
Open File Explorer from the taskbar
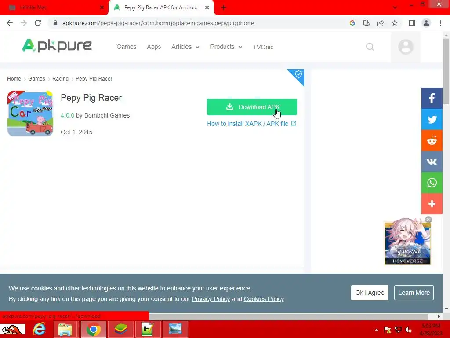(65, 329)
